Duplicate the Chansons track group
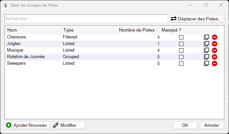Image resolution: width=229 pixels, height=134 pixels. click(x=206, y=37)
